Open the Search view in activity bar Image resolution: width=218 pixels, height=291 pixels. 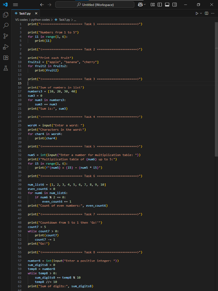click(6, 26)
